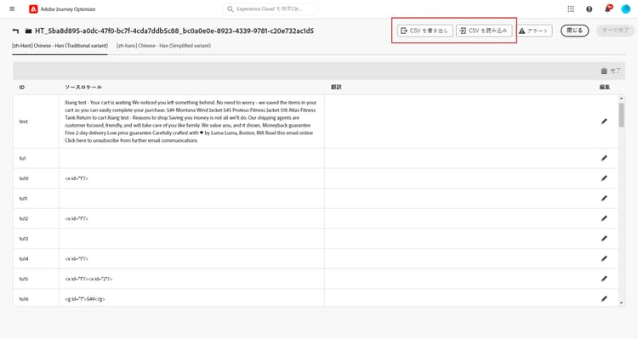This screenshot has height=339, width=638.
Task: Edit the tu12 row with pencil icon
Action: click(x=604, y=218)
